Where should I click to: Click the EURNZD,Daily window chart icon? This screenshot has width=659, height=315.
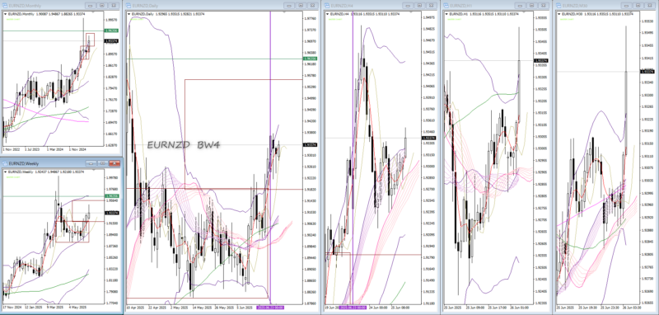tap(129, 6)
